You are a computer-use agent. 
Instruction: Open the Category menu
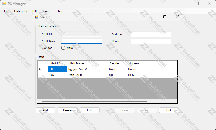click(x=21, y=11)
